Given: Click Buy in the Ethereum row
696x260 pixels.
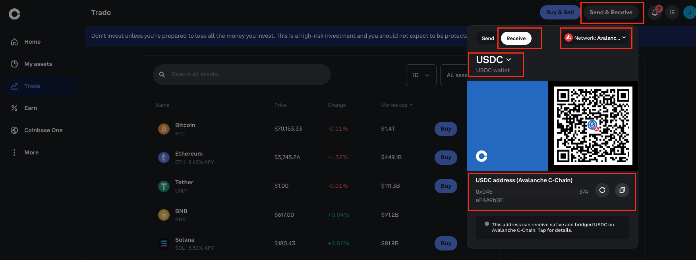Looking at the screenshot, I should point(446,157).
